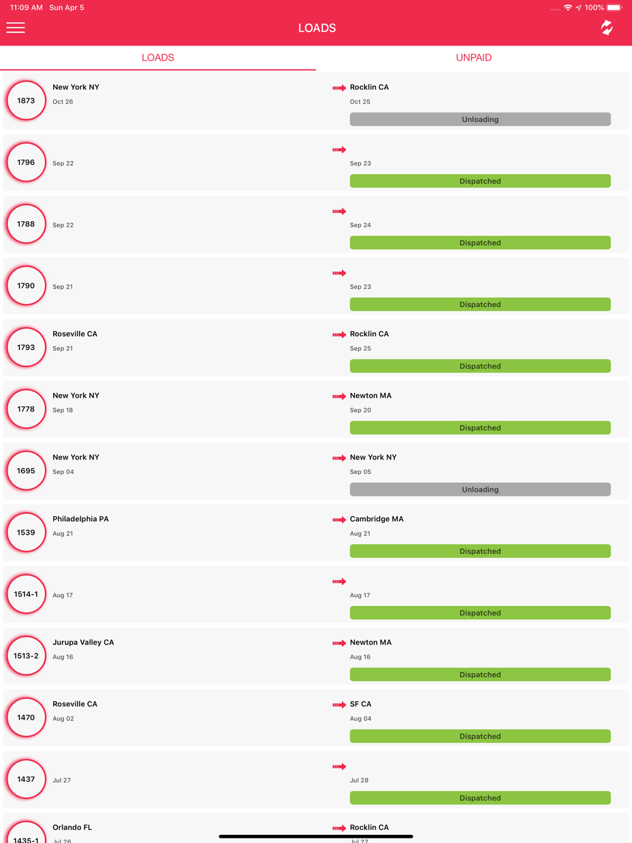The height and width of the screenshot is (843, 632).
Task: Tap Unloading status for load 1873
Action: (x=480, y=119)
